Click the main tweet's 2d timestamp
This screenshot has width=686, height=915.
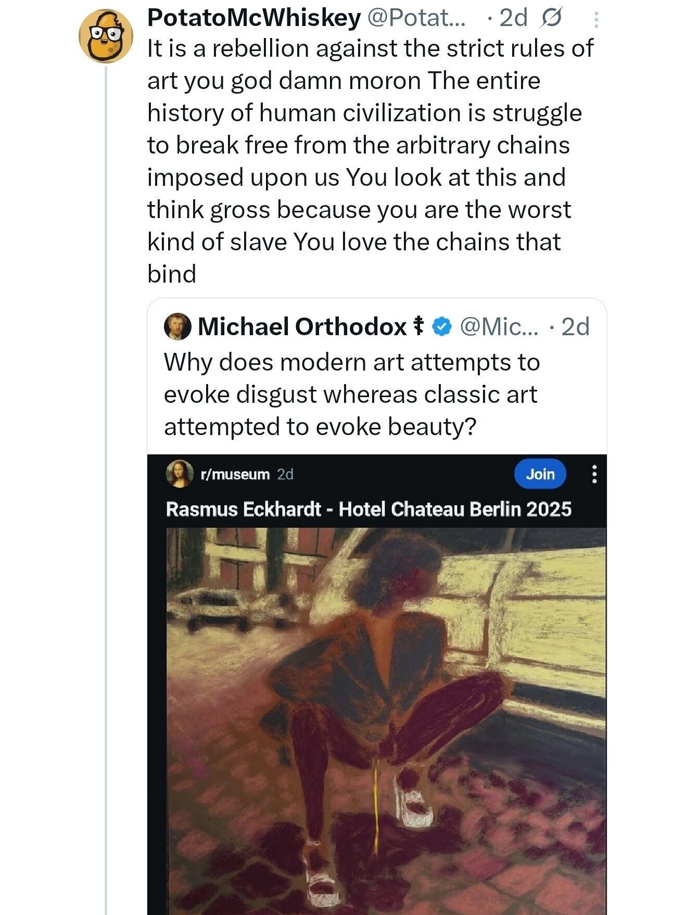(513, 18)
